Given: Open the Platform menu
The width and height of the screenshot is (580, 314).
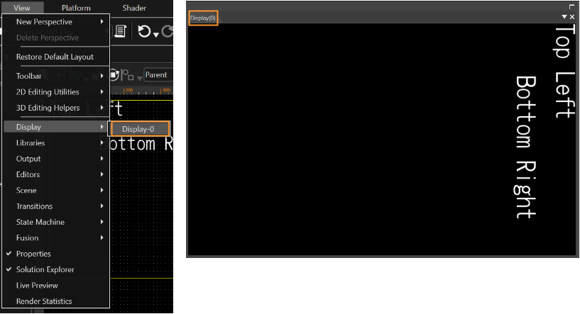Looking at the screenshot, I should (x=76, y=8).
